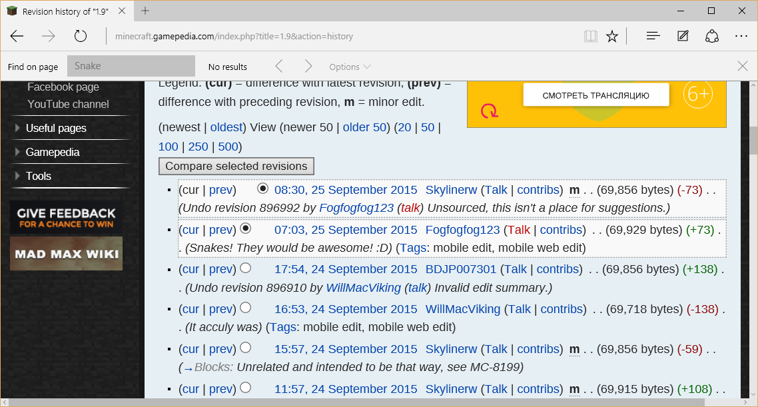Select the Revision history tab

point(65,11)
